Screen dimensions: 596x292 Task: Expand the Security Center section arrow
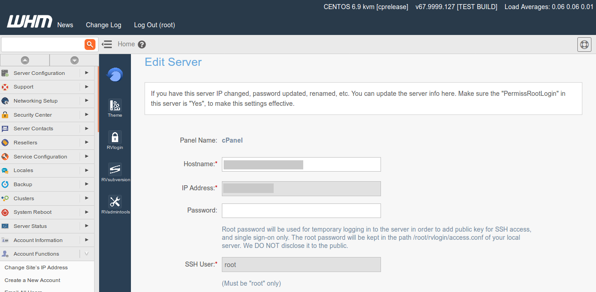coord(86,114)
